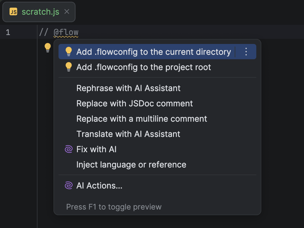This screenshot has height=228, width=304.
Task: Click lightbulb icon beside the project root option
Action: coord(68,67)
